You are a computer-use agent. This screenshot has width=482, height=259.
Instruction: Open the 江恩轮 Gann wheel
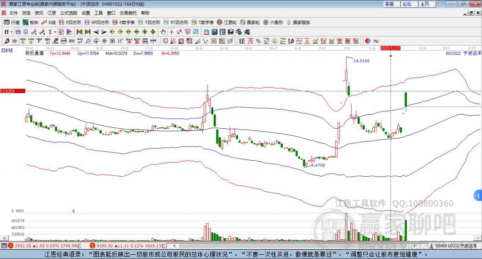pos(227,23)
